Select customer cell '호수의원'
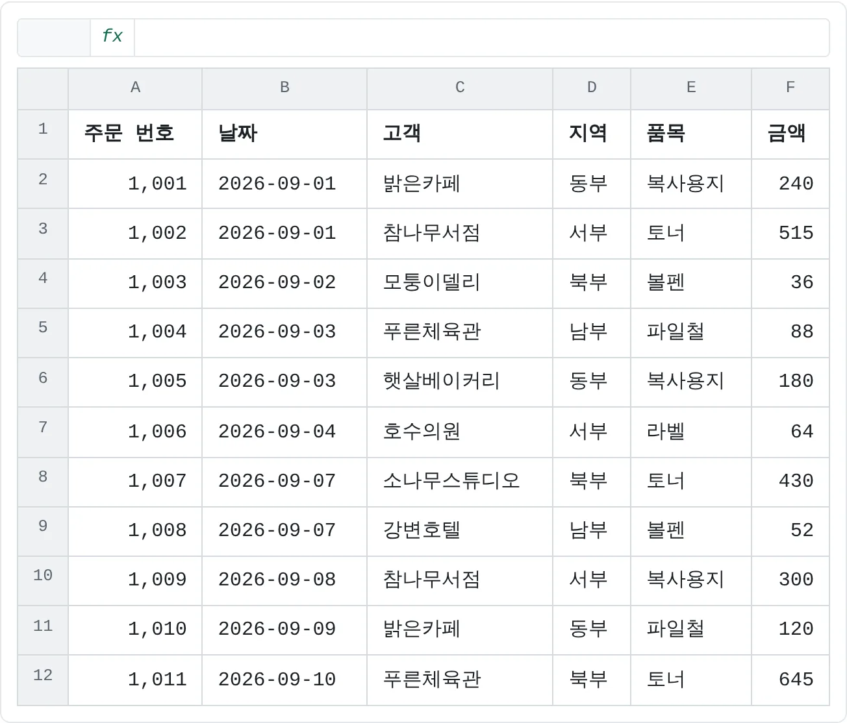Screen dimensions: 847x723 tap(460, 432)
